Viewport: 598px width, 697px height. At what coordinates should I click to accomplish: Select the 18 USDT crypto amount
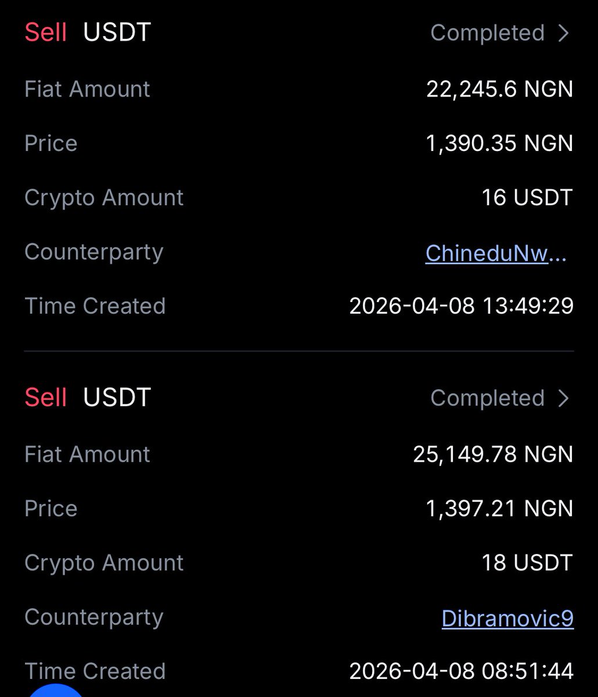[527, 563]
